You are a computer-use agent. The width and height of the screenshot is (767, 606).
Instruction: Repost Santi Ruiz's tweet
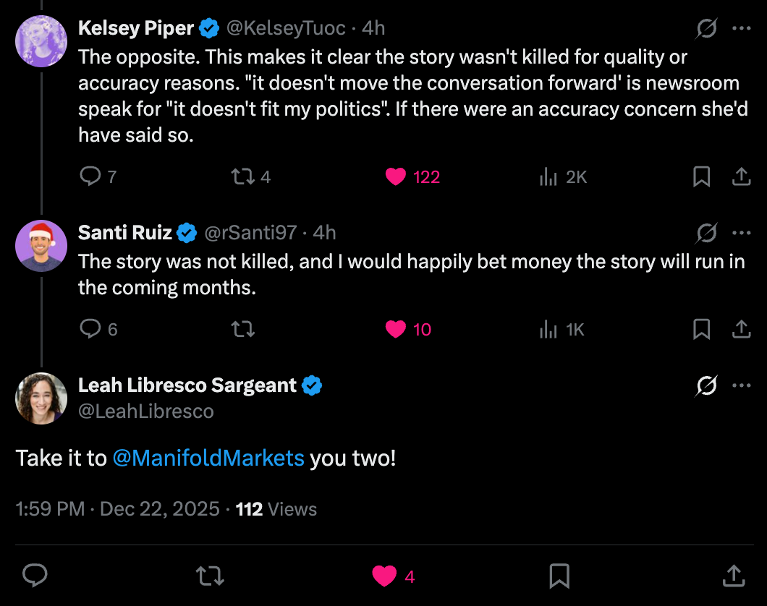[x=242, y=330]
